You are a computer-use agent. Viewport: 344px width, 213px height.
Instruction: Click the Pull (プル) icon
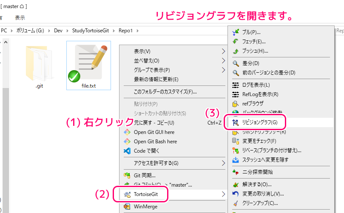[236, 32]
